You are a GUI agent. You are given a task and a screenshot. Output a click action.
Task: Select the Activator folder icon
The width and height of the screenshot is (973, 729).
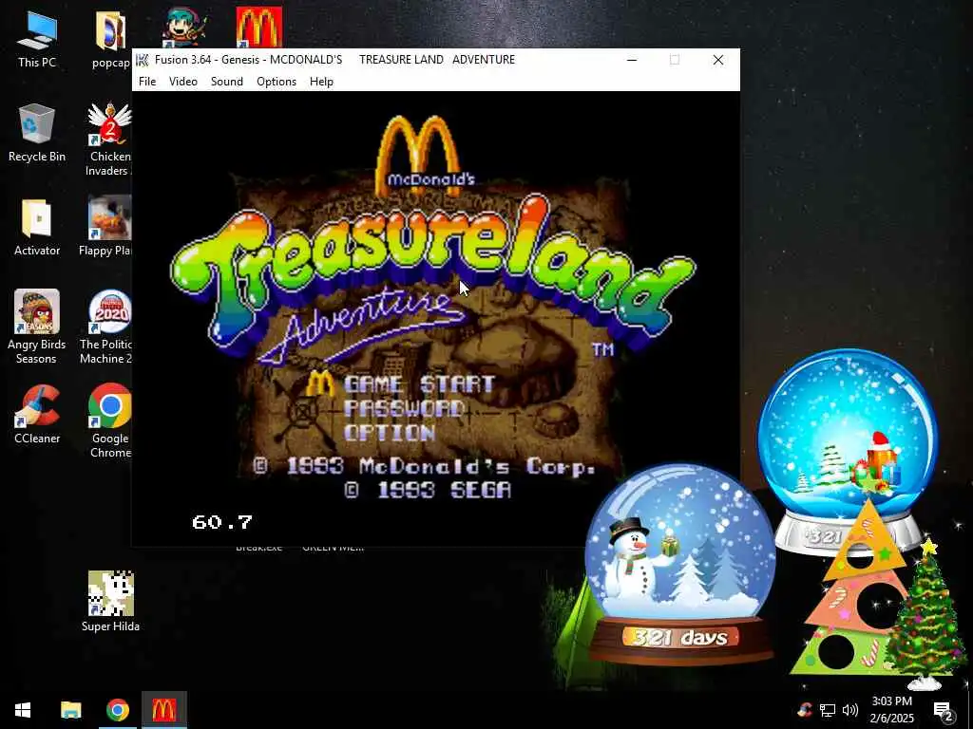pyautogui.click(x=37, y=227)
